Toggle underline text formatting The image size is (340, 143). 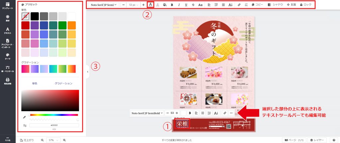(186, 5)
